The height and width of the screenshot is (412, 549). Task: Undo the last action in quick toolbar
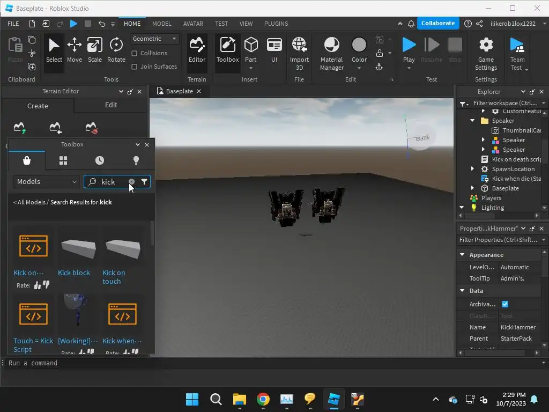pos(101,24)
